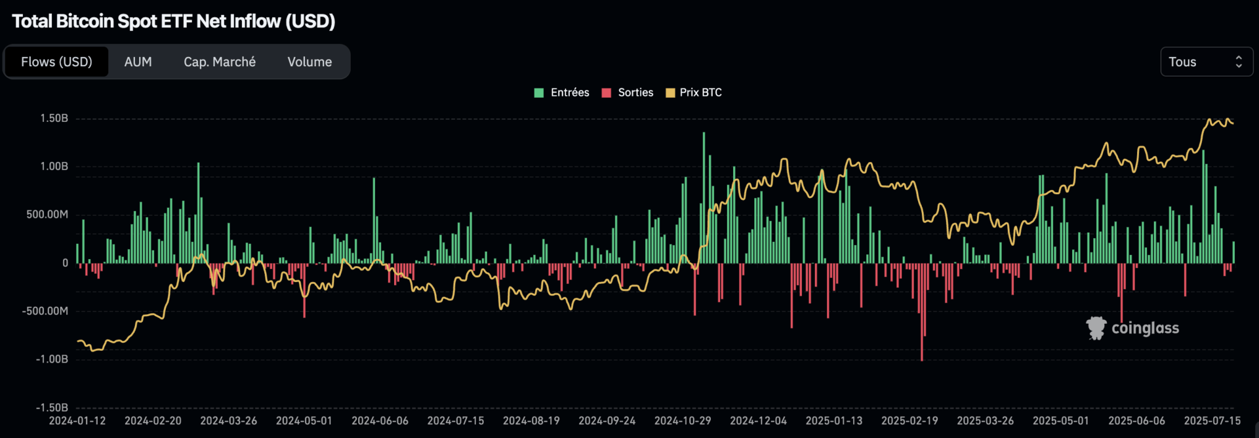The height and width of the screenshot is (438, 1259).
Task: Open the Cap. Marché tab
Action: point(220,62)
